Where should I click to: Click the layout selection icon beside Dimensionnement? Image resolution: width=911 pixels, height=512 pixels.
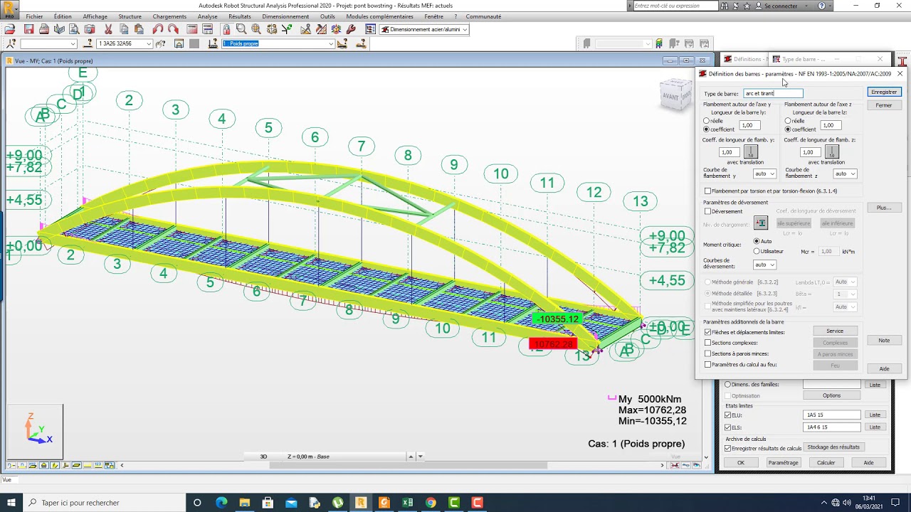pos(371,30)
